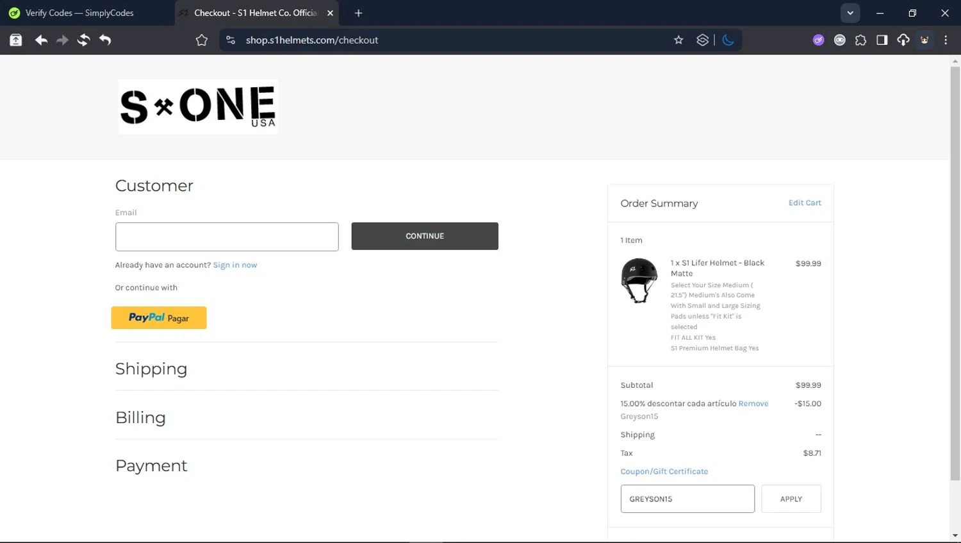Image resolution: width=961 pixels, height=543 pixels.
Task: Open the Edit Cart link
Action: [x=805, y=203]
